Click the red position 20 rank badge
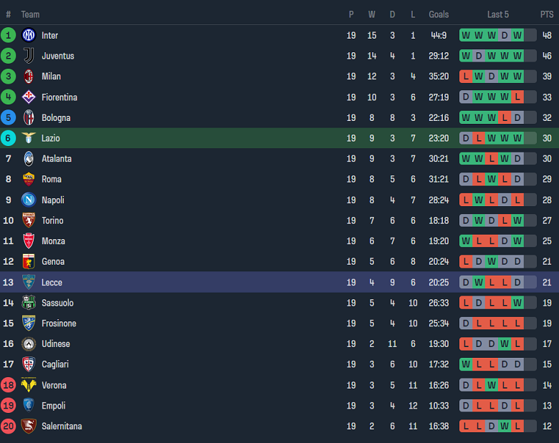The image size is (559, 443). (x=9, y=427)
